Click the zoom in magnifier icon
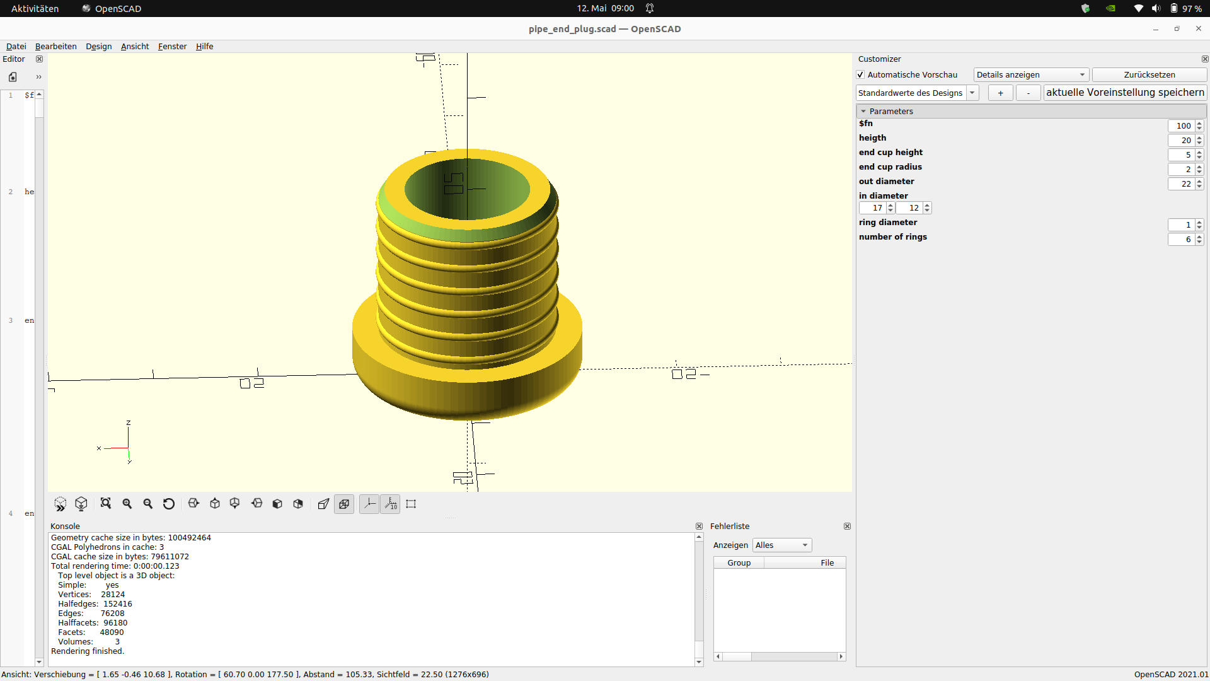The width and height of the screenshot is (1210, 681). 127,504
